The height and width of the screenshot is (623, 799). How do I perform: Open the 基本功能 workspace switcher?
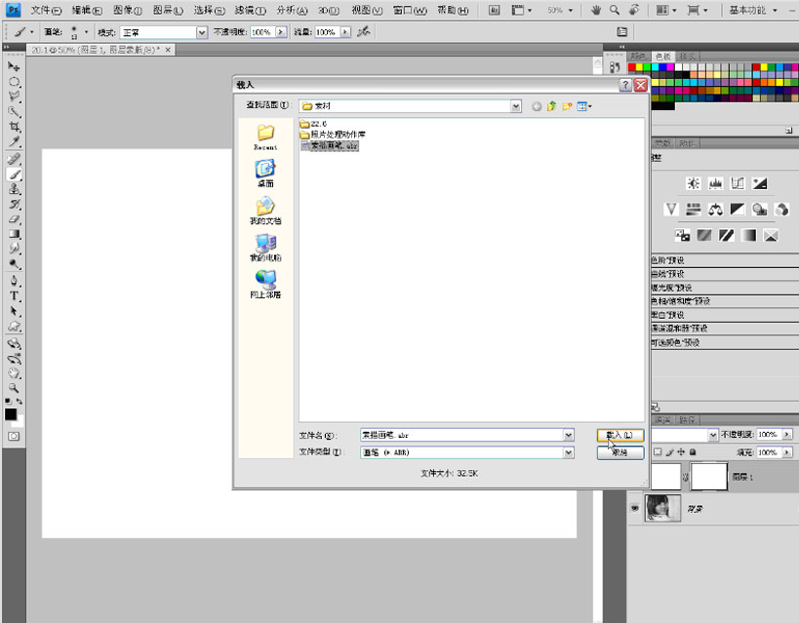tap(753, 10)
